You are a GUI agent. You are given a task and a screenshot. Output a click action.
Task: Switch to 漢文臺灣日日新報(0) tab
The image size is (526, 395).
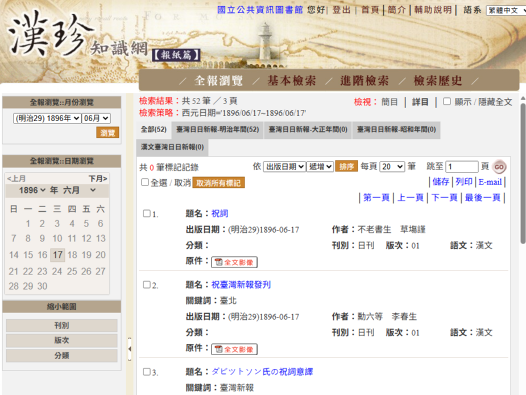172,147
